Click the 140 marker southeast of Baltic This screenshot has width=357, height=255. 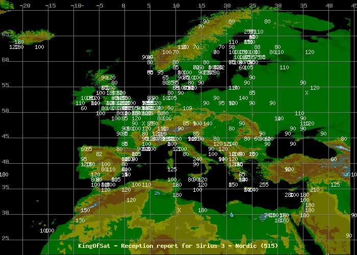243,98
